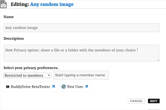Screen dimensions: 166x110
Task: Open the 'Any random image' title link
Action: tap(52, 4)
